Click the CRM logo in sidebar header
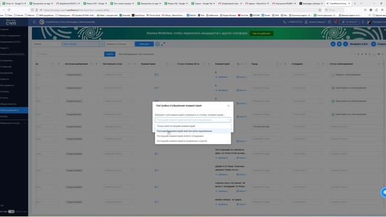This screenshot has height=217, width=386. click(11, 22)
